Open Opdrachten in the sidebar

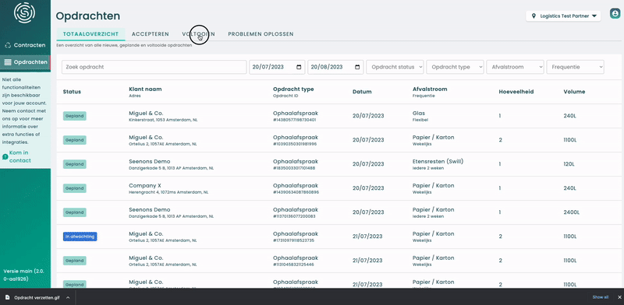[x=25, y=62]
